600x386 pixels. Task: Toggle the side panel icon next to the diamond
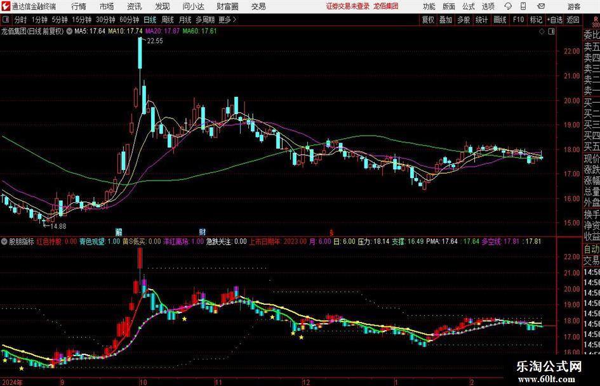[x=551, y=32]
